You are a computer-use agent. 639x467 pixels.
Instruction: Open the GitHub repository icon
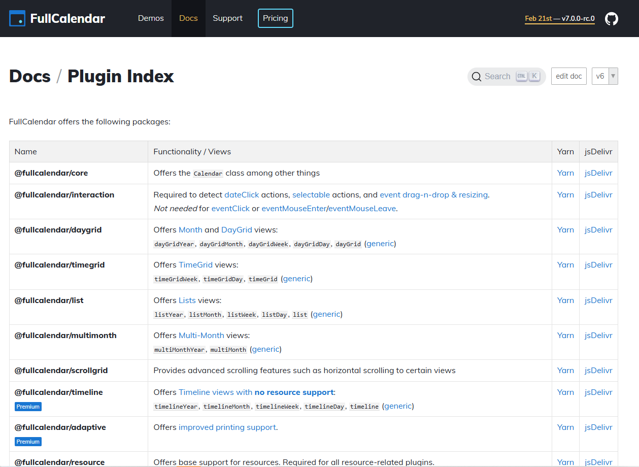[612, 19]
